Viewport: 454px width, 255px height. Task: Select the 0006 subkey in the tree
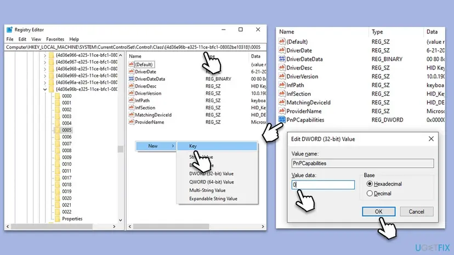66,137
